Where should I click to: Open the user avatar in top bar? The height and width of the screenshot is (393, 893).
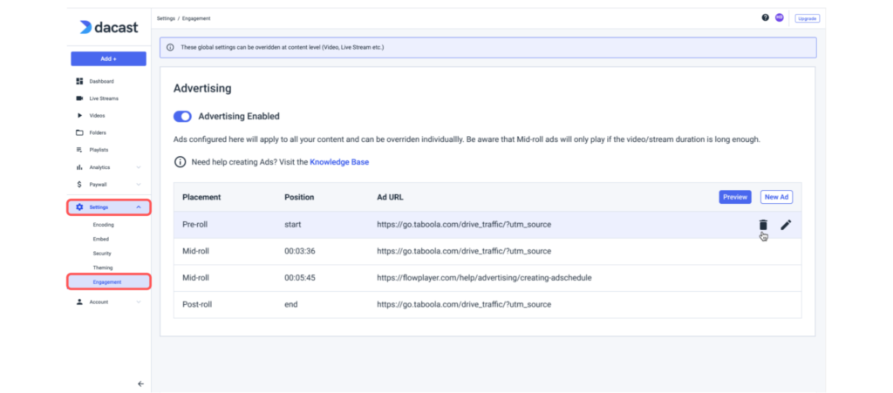780,17
